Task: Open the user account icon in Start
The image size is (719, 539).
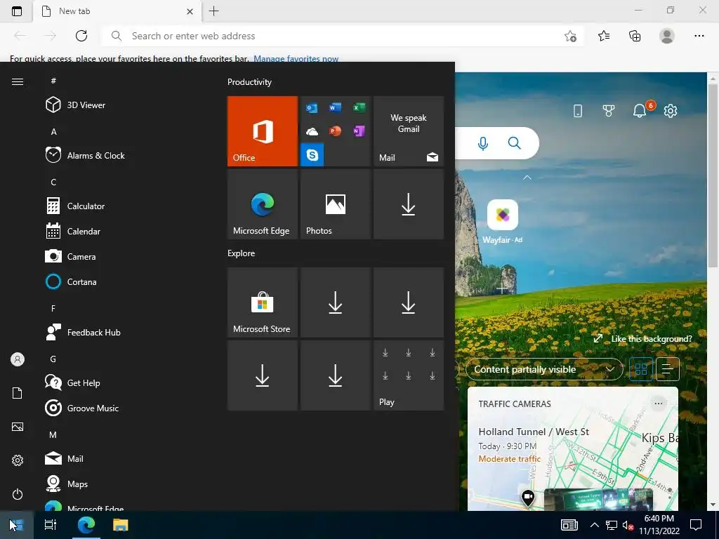Action: click(x=18, y=359)
